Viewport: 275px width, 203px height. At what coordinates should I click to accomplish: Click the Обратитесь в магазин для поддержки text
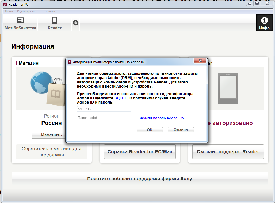tap(52, 152)
